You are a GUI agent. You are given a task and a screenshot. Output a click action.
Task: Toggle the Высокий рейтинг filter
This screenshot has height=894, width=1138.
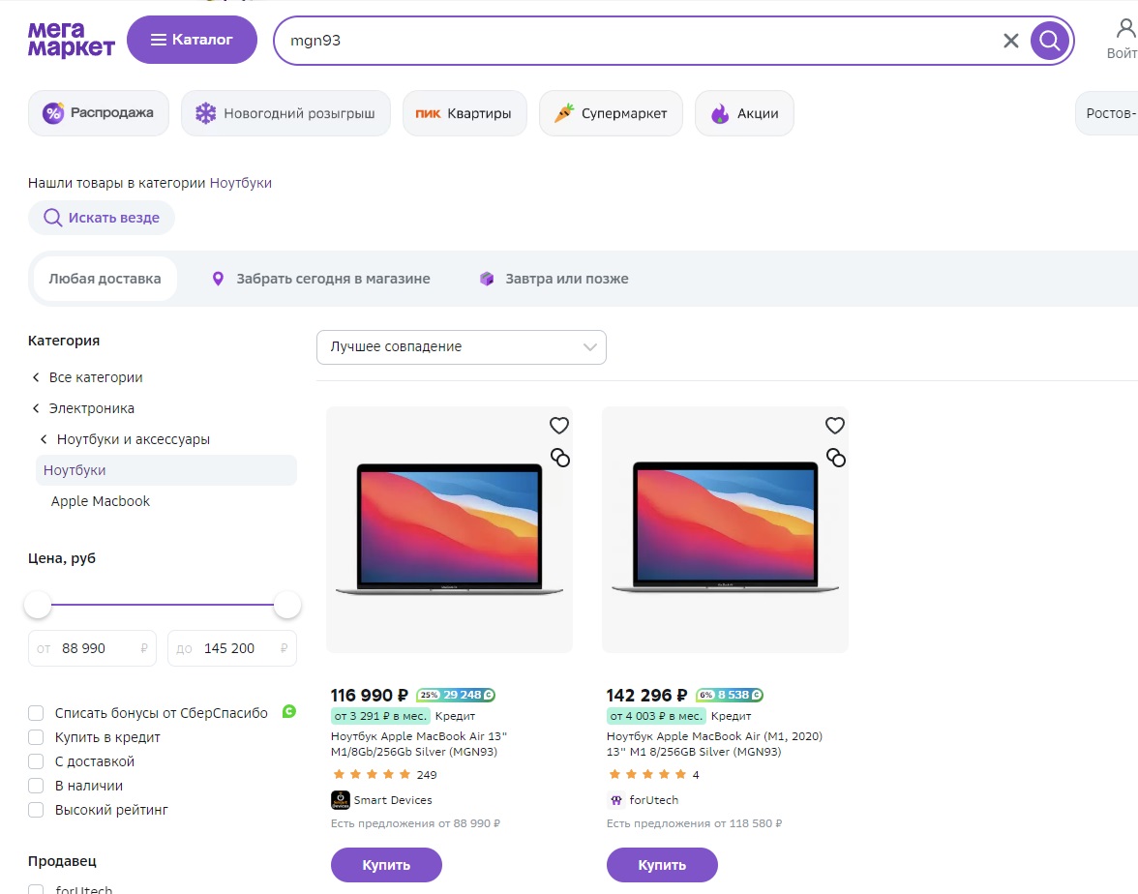coord(37,810)
